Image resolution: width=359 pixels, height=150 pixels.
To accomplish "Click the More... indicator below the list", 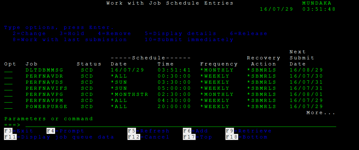I will (321, 113).
